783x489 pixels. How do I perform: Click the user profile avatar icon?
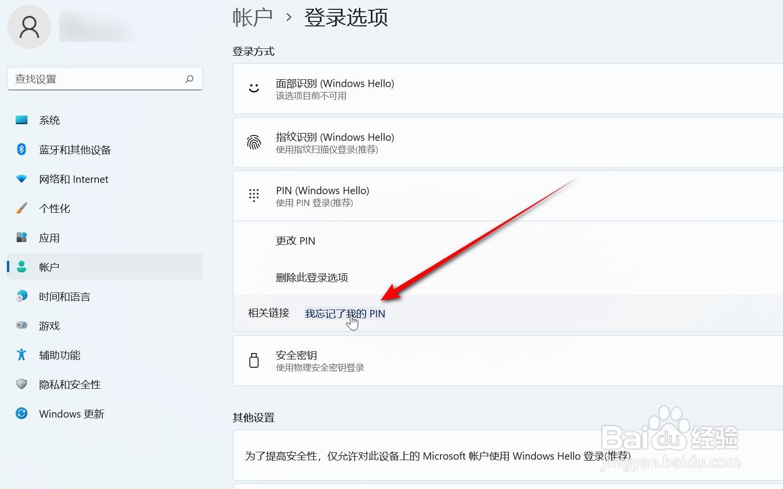click(x=29, y=27)
